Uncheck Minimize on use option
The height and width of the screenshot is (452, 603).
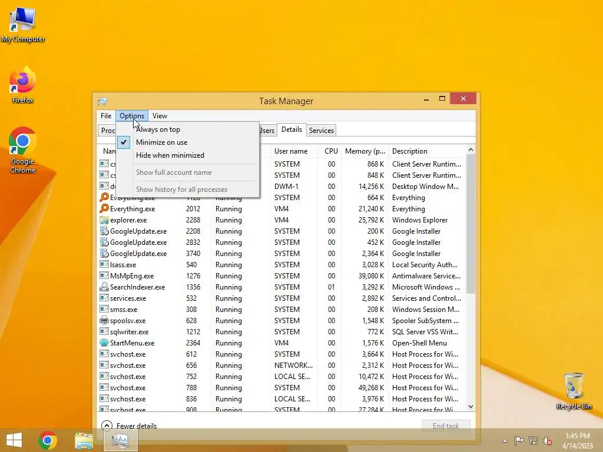pyautogui.click(x=188, y=142)
